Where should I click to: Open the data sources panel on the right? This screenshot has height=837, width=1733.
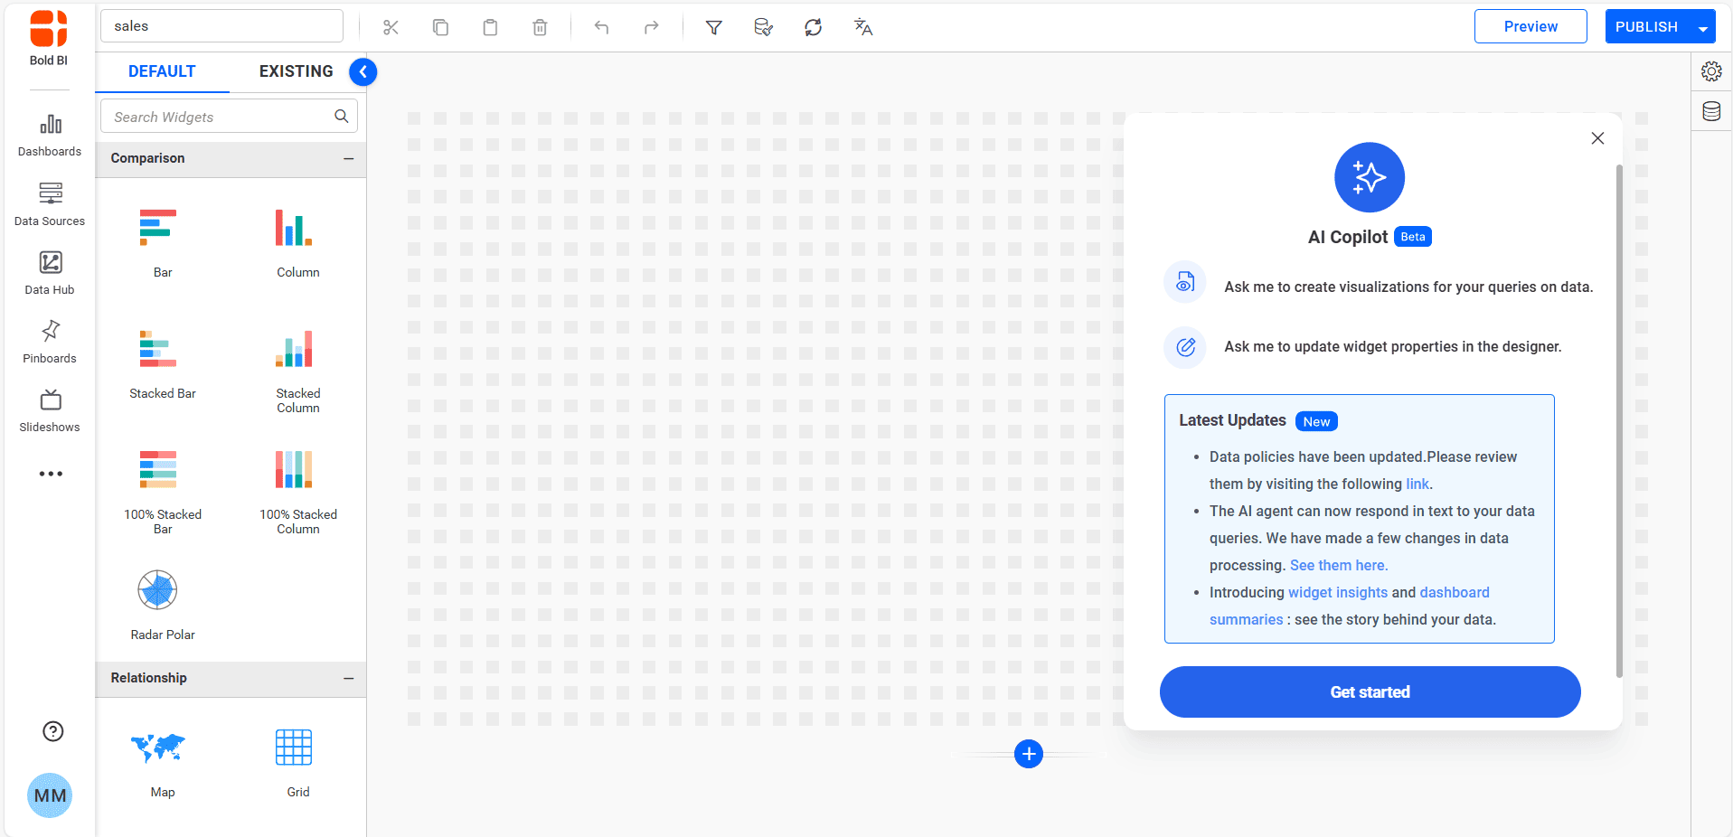(1711, 111)
